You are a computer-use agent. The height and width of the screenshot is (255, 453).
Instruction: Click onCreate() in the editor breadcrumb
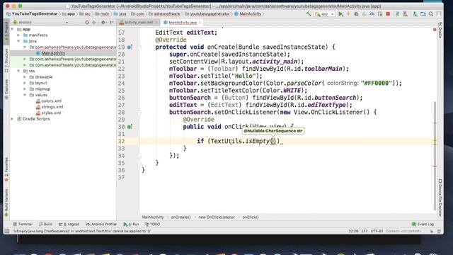(181, 217)
